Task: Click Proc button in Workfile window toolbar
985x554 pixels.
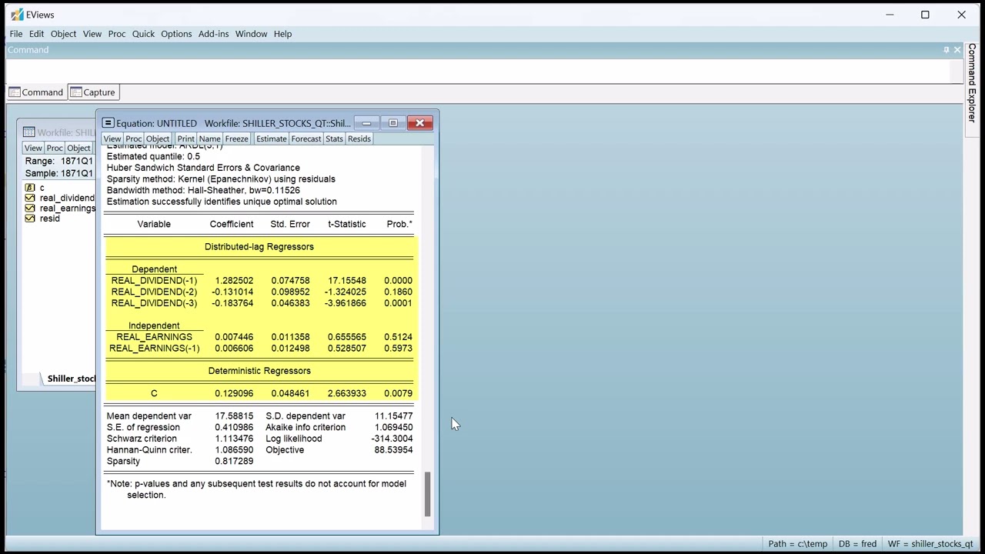Action: coord(55,148)
